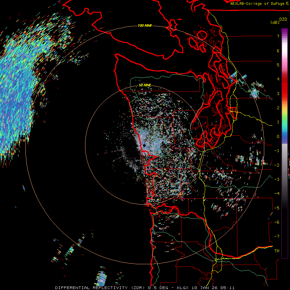The width and height of the screenshot is (290, 290).
Task: Click the 2 value on color scale
Action: click(x=278, y=108)
